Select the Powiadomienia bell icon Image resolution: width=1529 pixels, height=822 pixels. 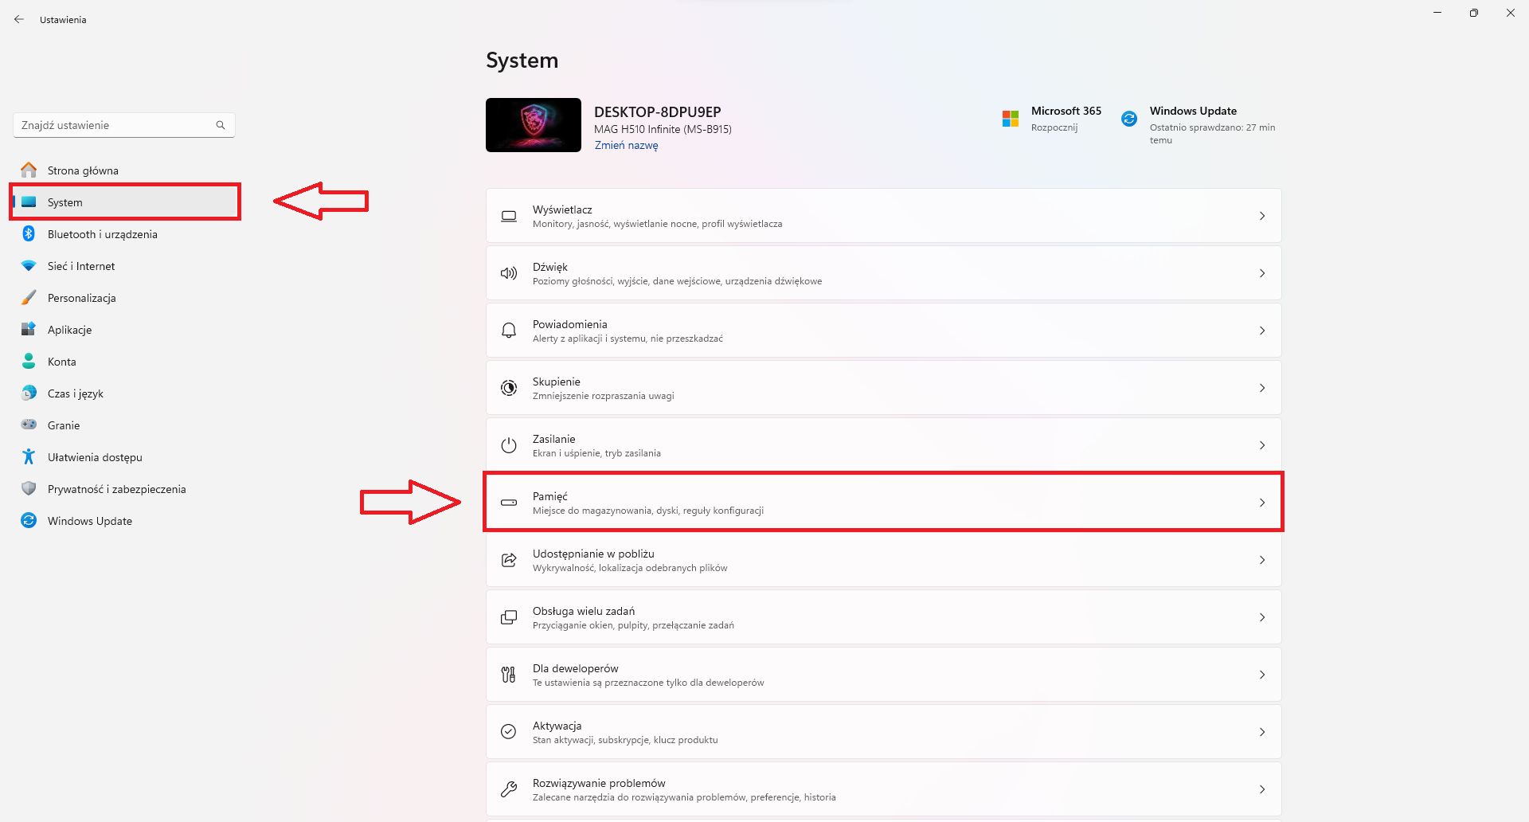509,330
